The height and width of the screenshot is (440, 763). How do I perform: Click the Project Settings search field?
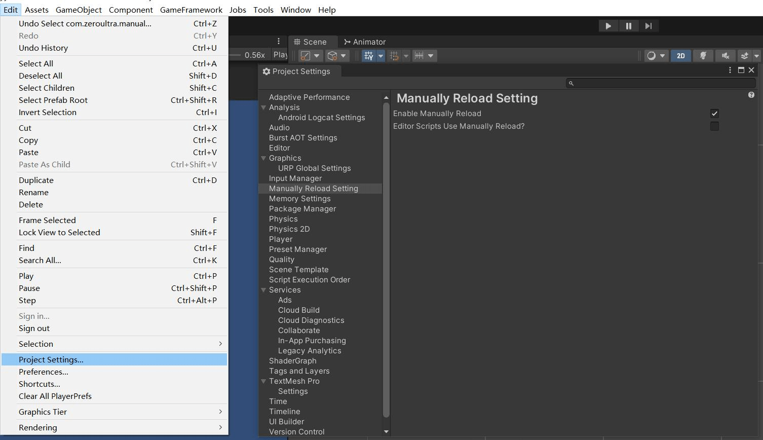(x=661, y=83)
